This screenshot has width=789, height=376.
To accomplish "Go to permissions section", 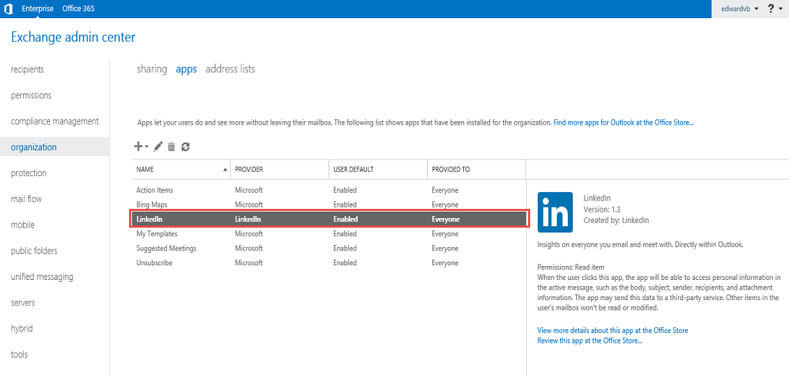I will (x=31, y=95).
